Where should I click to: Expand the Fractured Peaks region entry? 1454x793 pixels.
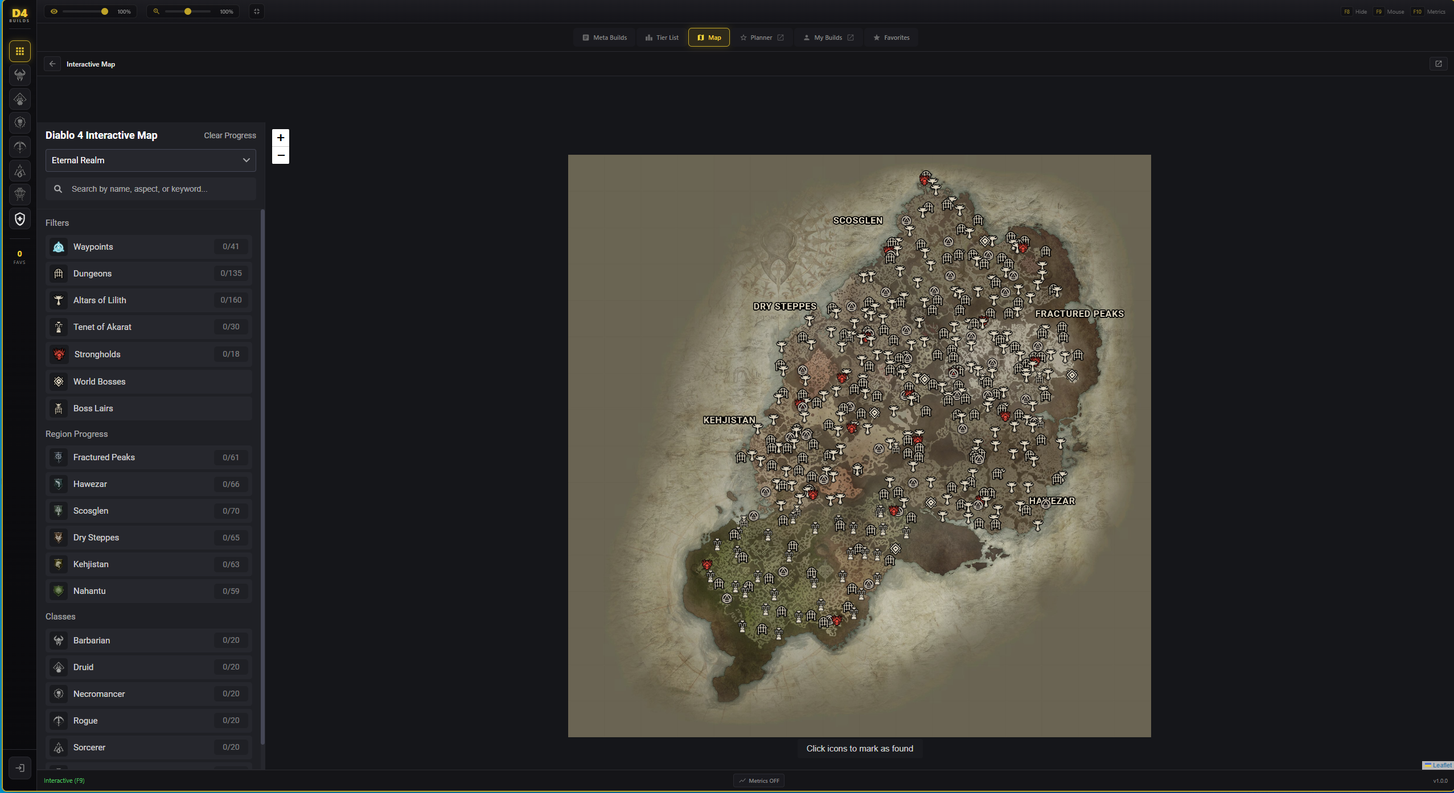tap(149, 457)
